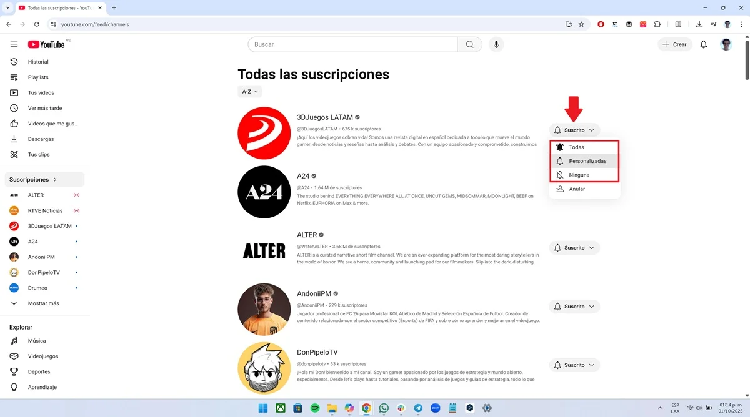The height and width of the screenshot is (417, 750).
Task: Expand Mostrar más in the subscriptions sidebar
Action: [x=44, y=303]
